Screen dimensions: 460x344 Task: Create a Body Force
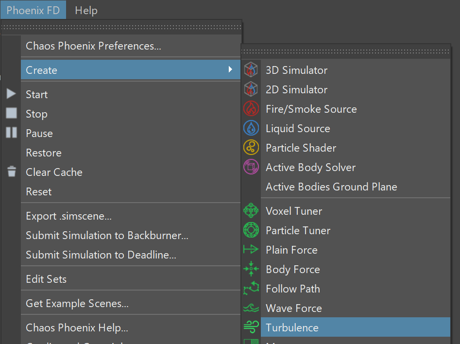(x=355, y=269)
